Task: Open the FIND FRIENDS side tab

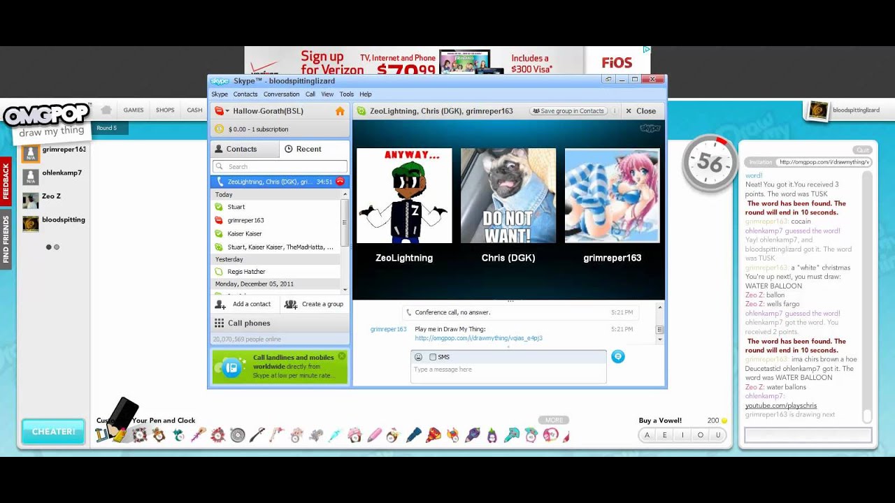Action: tap(6, 239)
